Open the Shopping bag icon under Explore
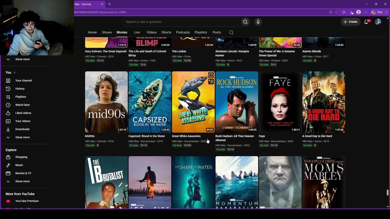The height and width of the screenshot is (219, 390). (8, 157)
